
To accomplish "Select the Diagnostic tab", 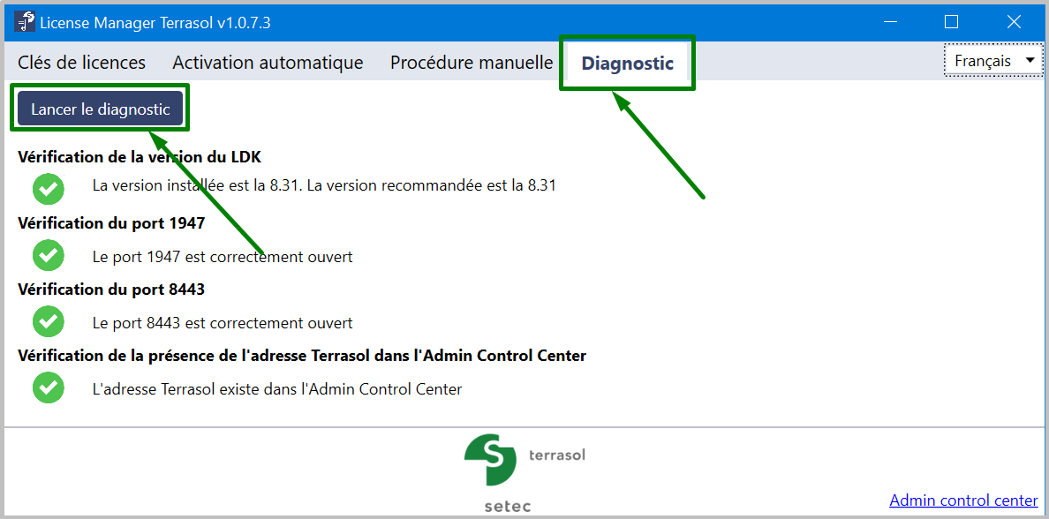I will 627,64.
